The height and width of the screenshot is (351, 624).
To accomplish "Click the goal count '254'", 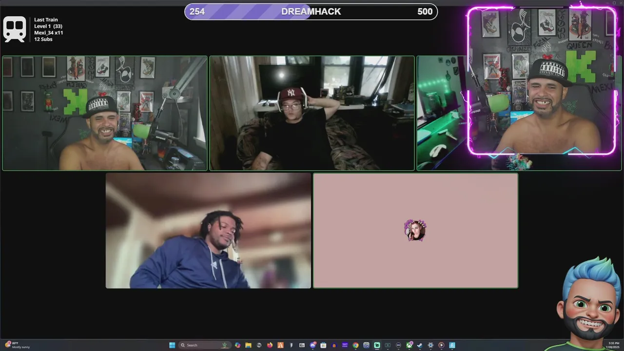I will click(197, 12).
